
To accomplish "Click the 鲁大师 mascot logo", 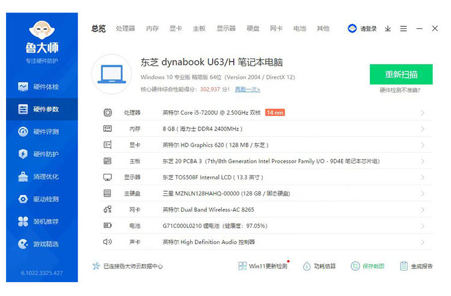I will coord(42,30).
